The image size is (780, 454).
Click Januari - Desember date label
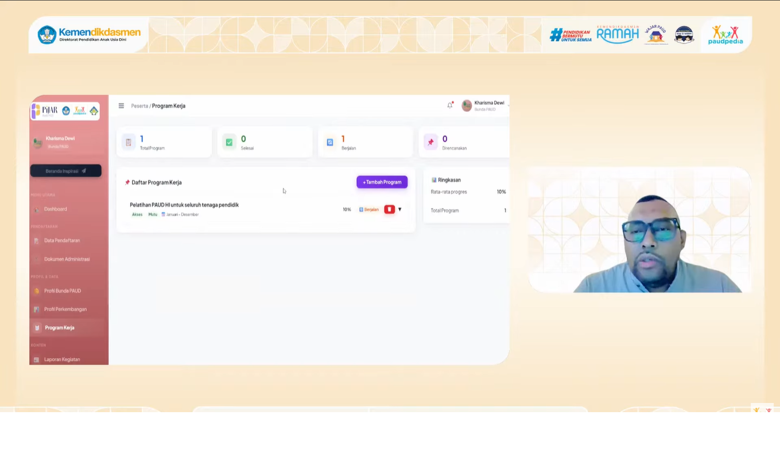[180, 214]
